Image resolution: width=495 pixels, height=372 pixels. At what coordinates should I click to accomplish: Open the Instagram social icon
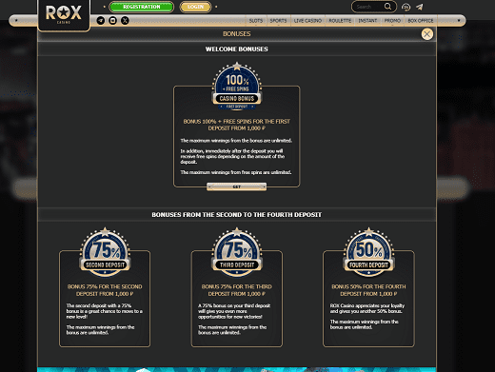tap(112, 21)
